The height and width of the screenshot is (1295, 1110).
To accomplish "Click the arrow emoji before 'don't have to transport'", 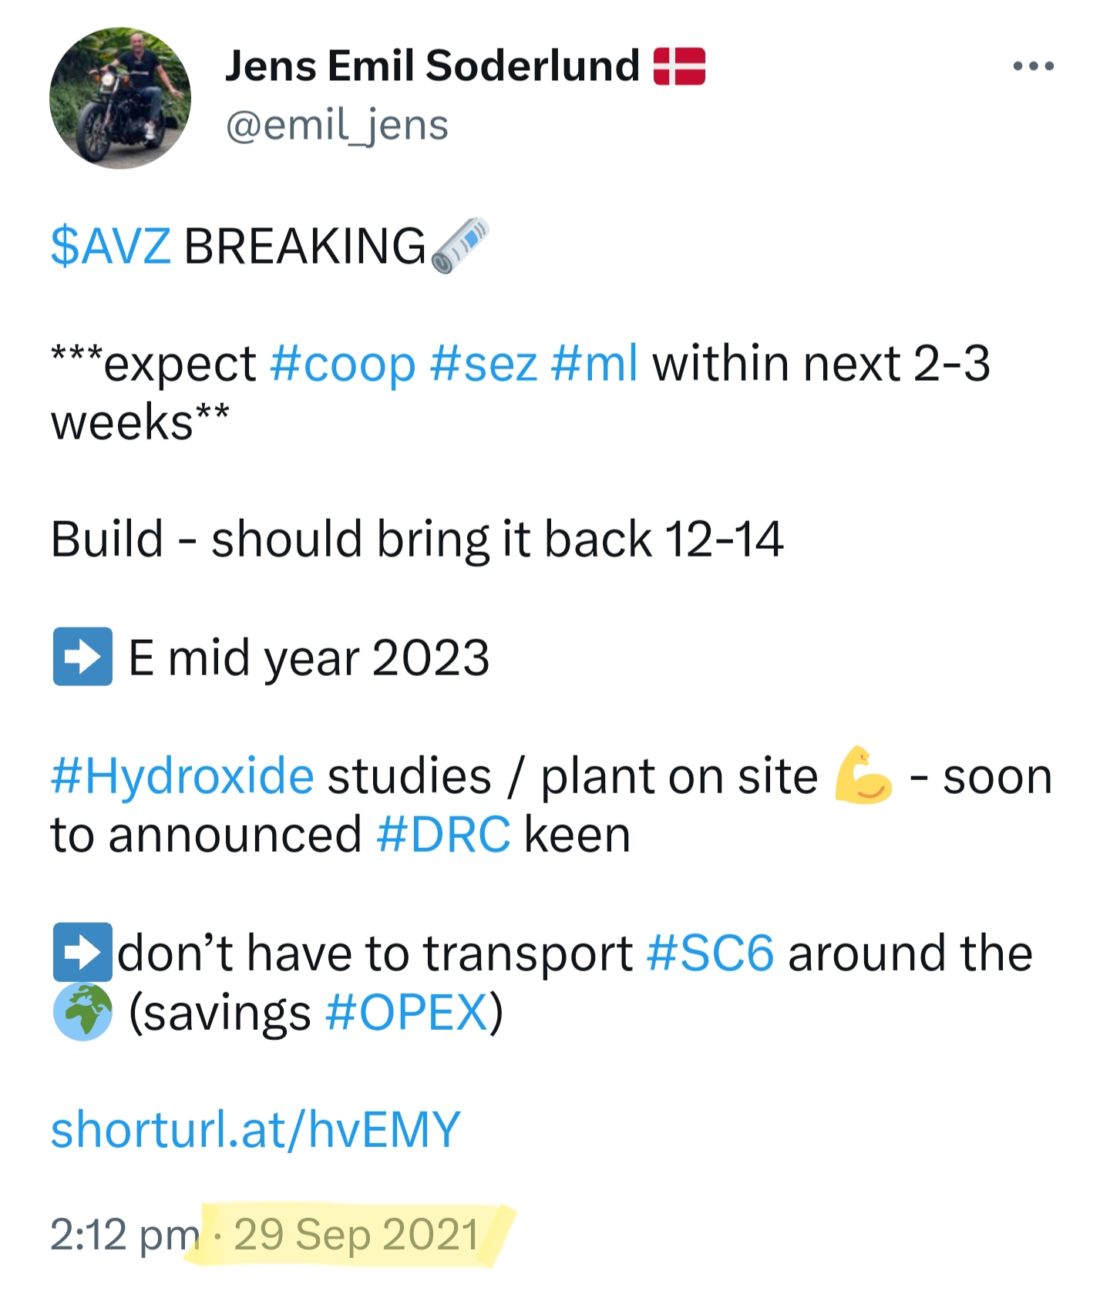I will pos(82,952).
